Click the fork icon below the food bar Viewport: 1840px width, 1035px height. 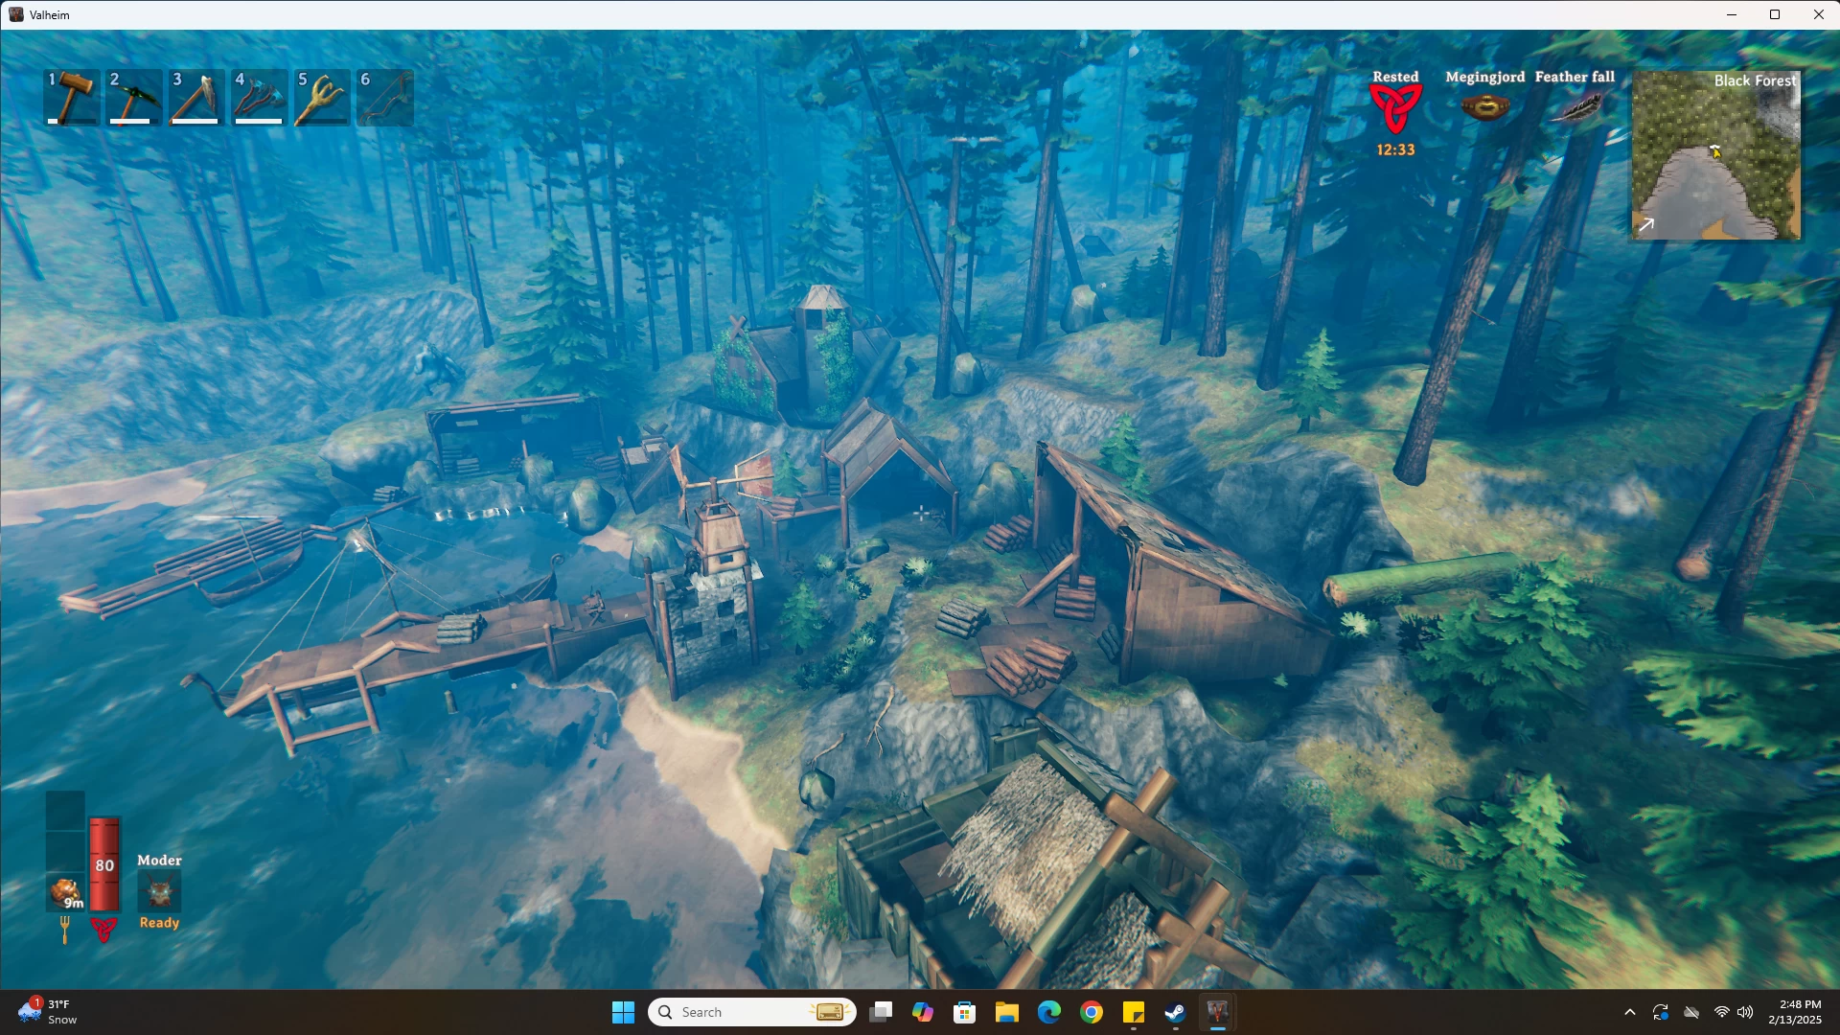[65, 930]
